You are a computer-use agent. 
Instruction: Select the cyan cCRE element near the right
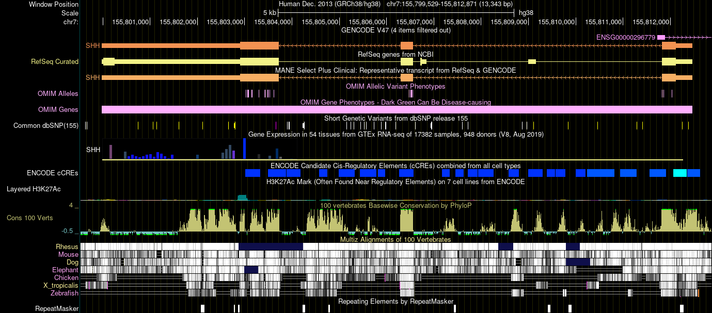[x=681, y=173]
